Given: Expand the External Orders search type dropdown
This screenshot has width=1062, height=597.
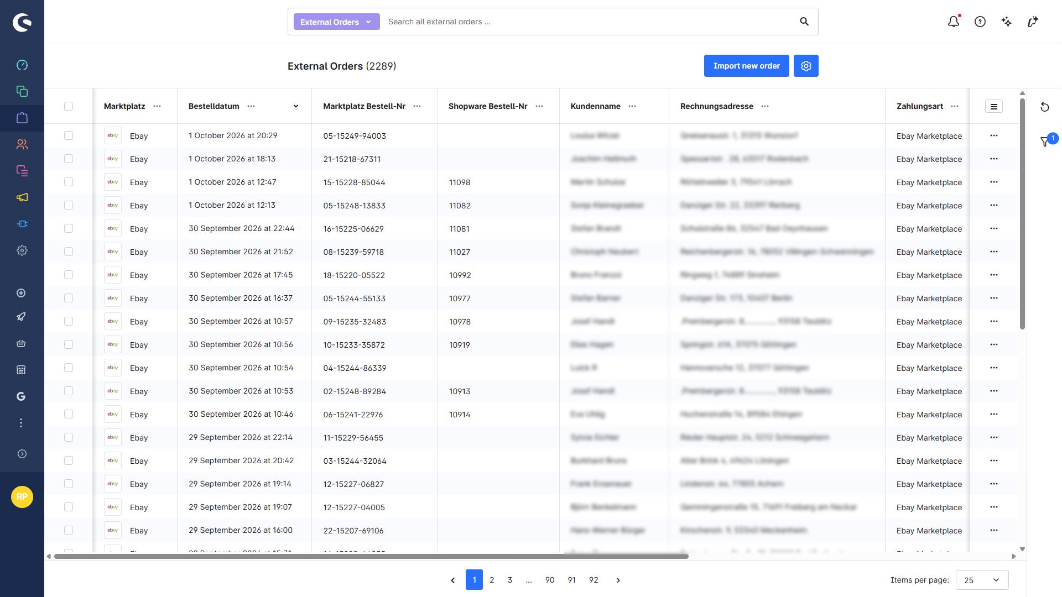Looking at the screenshot, I should [336, 22].
